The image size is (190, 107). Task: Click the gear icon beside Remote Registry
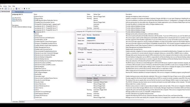(34, 67)
